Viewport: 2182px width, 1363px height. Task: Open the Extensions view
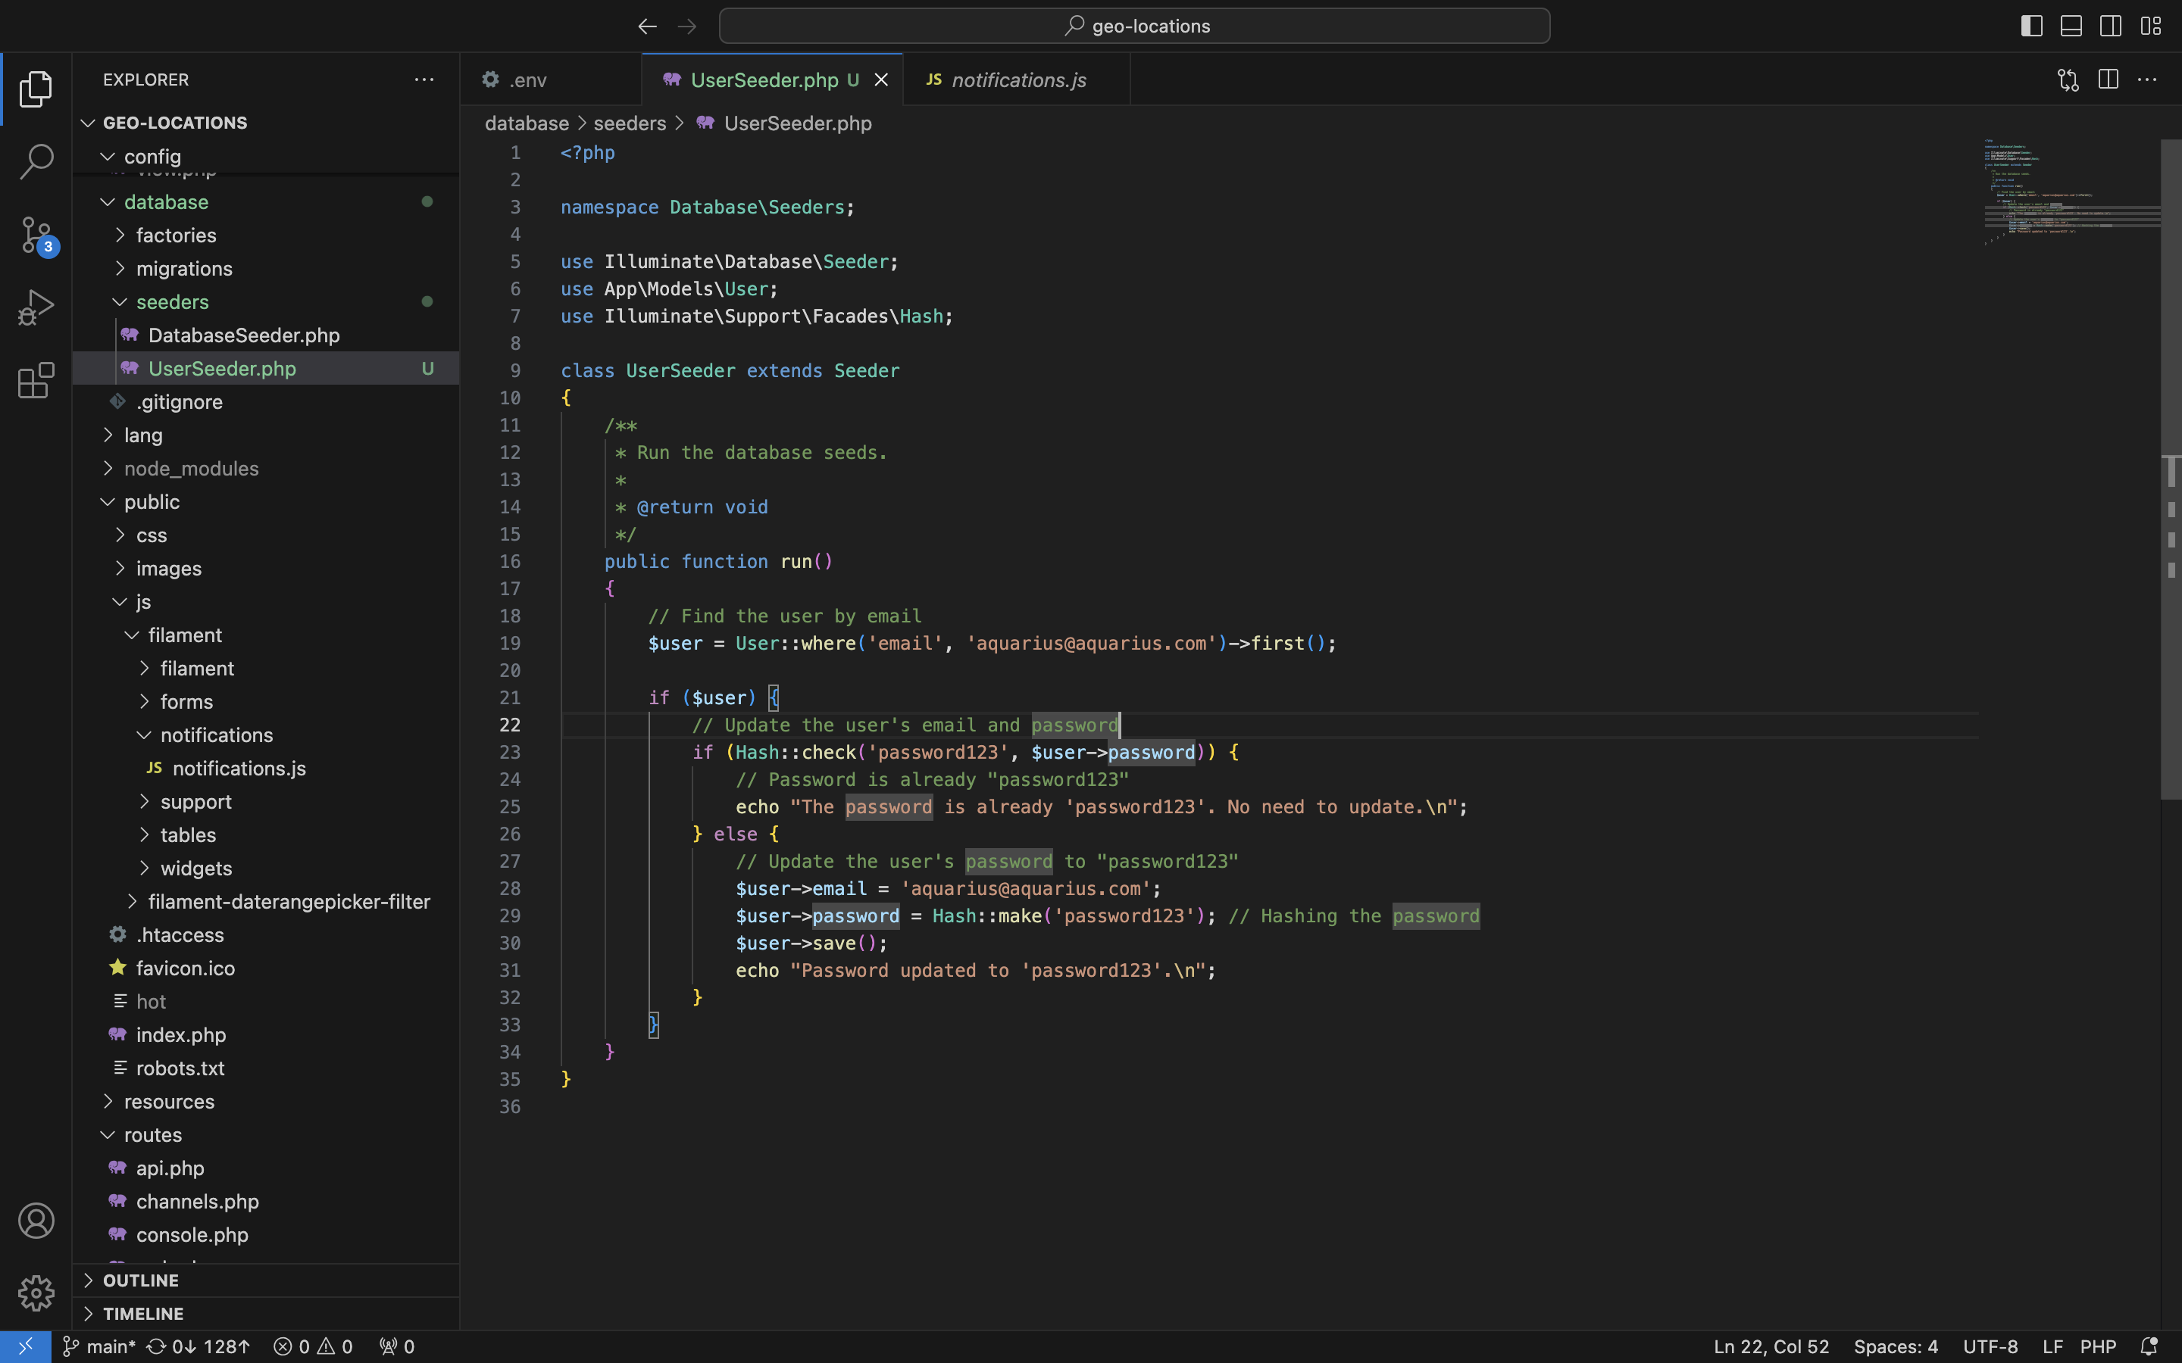coord(36,380)
